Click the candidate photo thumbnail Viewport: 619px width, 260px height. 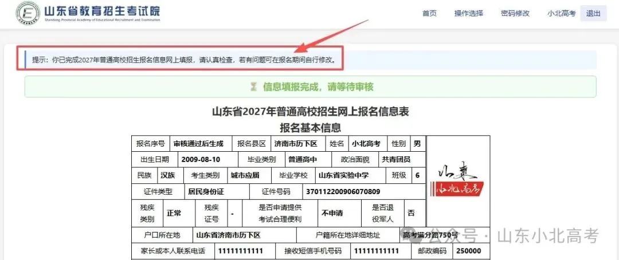click(x=459, y=182)
